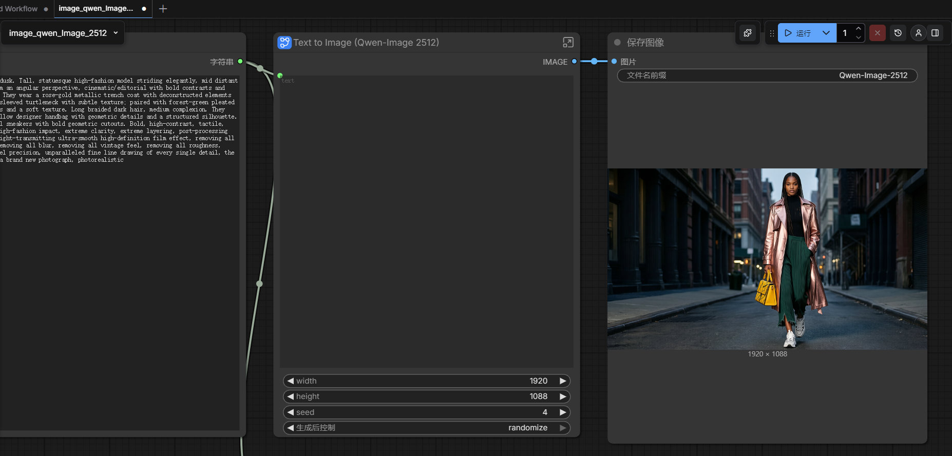Click the toolbar drag handle dots
952x456 pixels.
pyautogui.click(x=772, y=33)
